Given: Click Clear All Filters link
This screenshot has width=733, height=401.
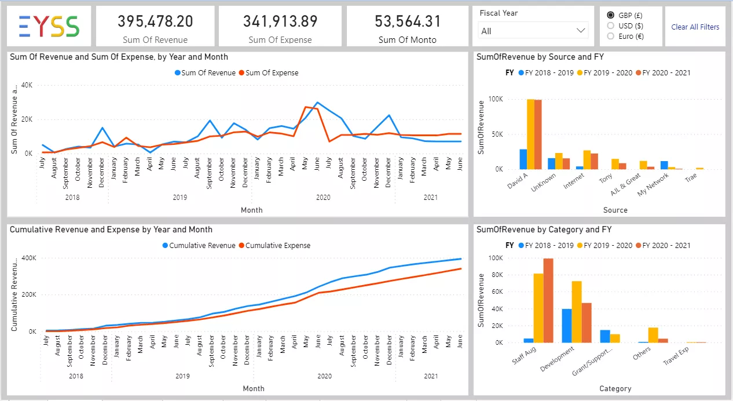Looking at the screenshot, I should (x=695, y=27).
